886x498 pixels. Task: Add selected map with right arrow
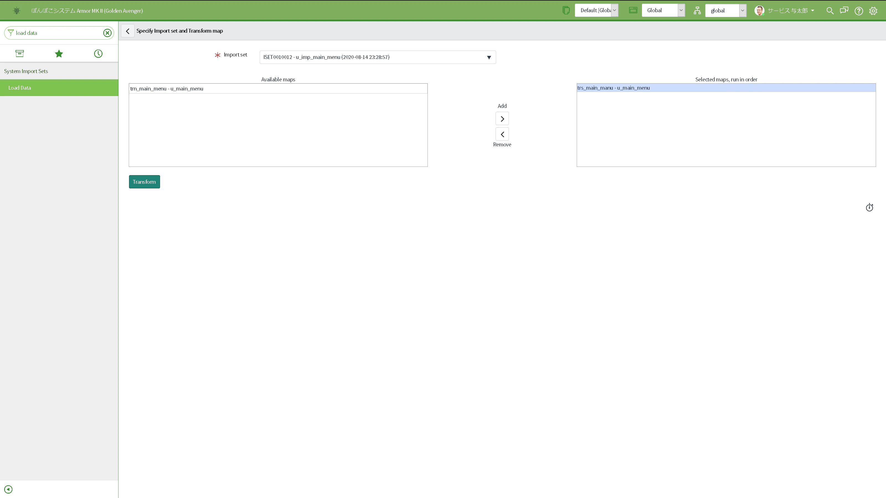point(502,119)
